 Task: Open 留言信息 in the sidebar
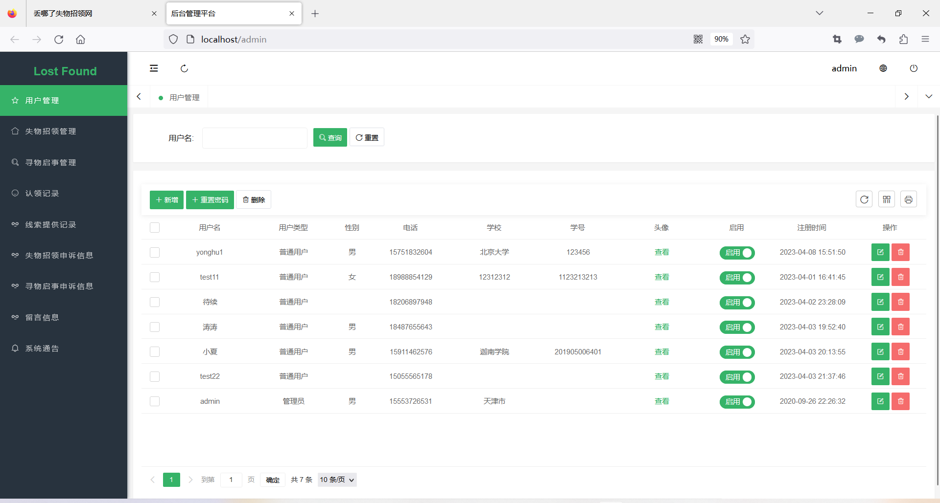64,317
